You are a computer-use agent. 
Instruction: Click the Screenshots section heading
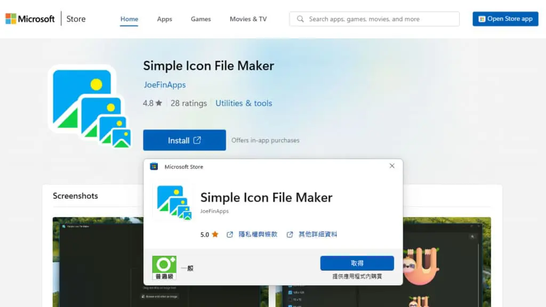coord(75,196)
